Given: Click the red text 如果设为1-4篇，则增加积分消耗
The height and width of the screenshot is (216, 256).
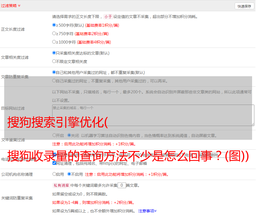Looking at the screenshot, I should coord(93,202).
